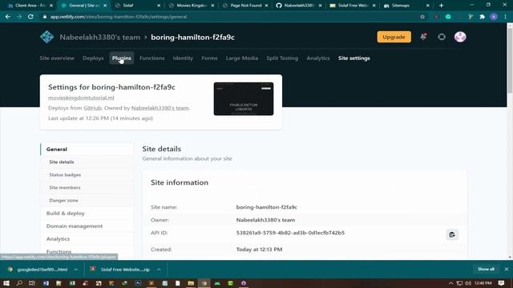Open the Analytics top nav item
This screenshot has height=288, width=513.
click(x=318, y=58)
